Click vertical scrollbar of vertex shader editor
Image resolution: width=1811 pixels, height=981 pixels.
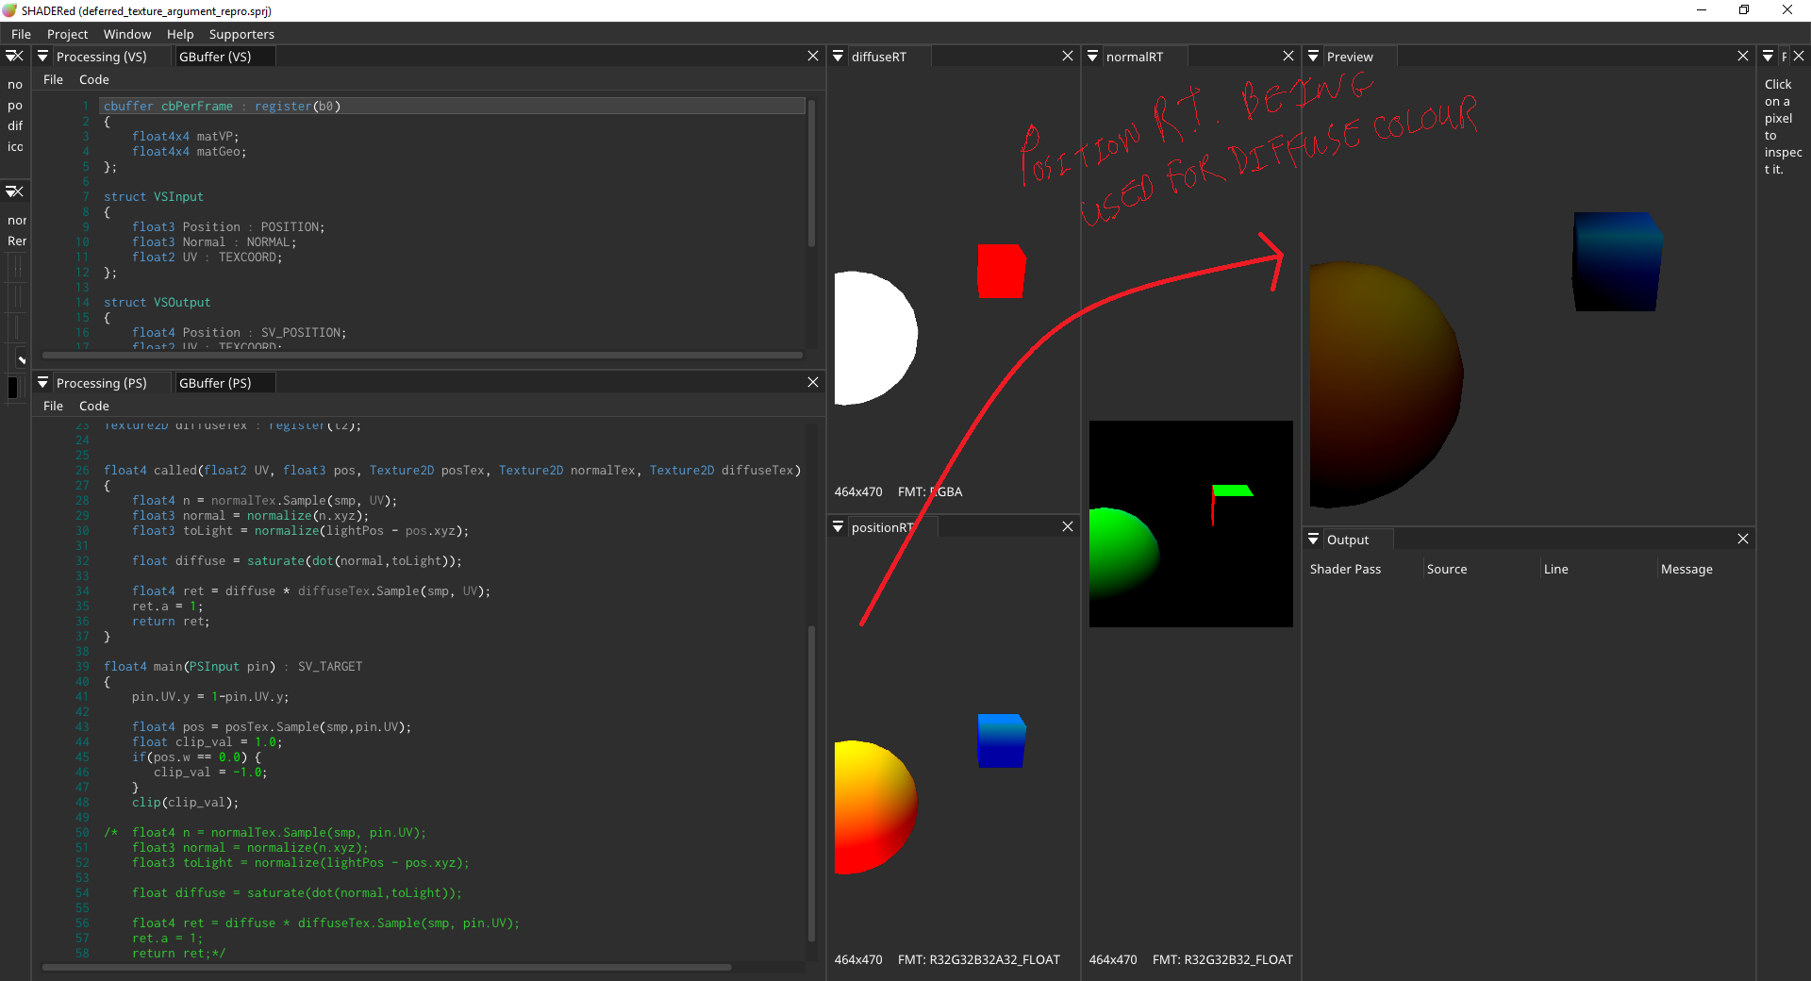811,175
